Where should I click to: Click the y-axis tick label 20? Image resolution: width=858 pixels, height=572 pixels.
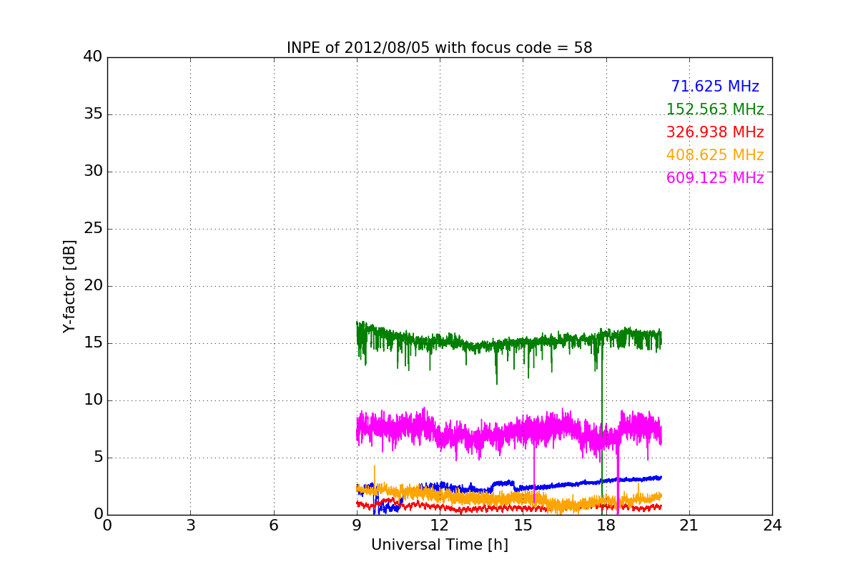93,286
